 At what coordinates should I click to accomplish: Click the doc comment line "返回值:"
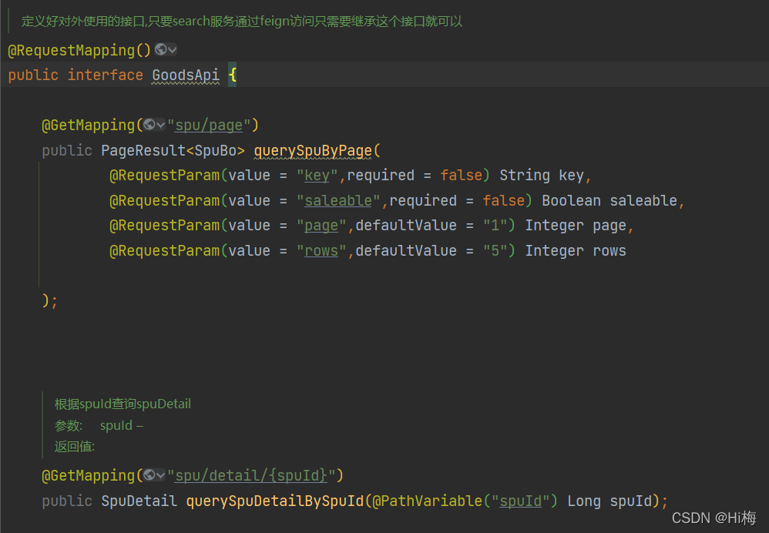click(75, 447)
